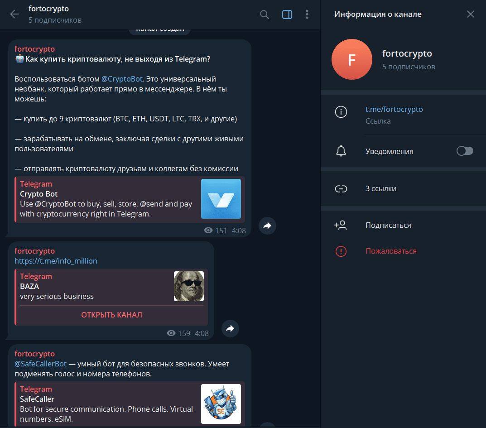486x428 pixels.
Task: Click the add-user subscribe icon
Action: coord(341,225)
